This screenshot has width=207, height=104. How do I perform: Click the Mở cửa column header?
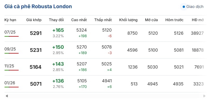(151, 20)
